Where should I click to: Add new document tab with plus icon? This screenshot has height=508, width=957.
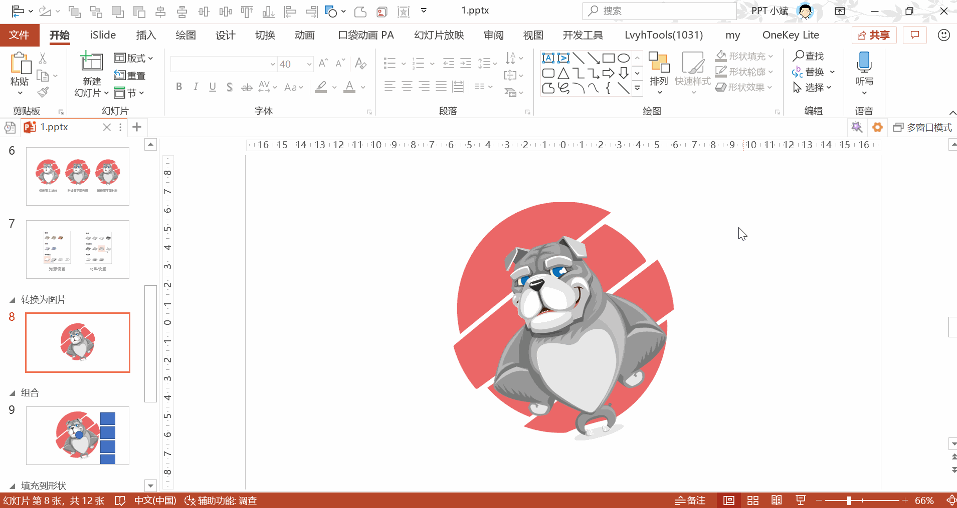(x=137, y=127)
